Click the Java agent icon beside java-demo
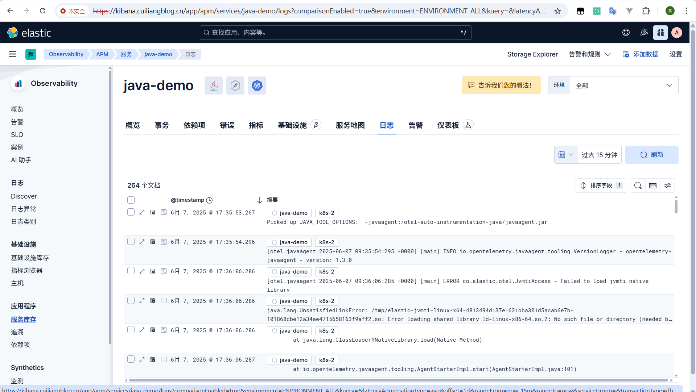This screenshot has height=392, width=696. (214, 86)
